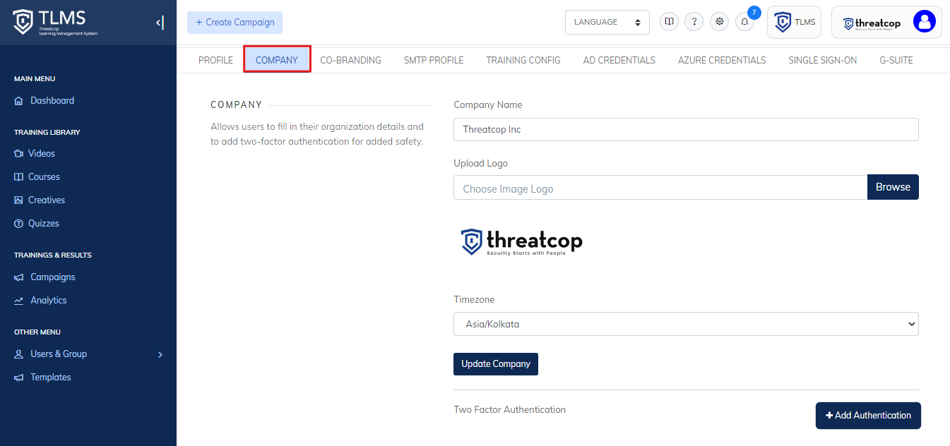This screenshot has width=950, height=446.
Task: Click the Creatives image icon
Action: point(18,200)
